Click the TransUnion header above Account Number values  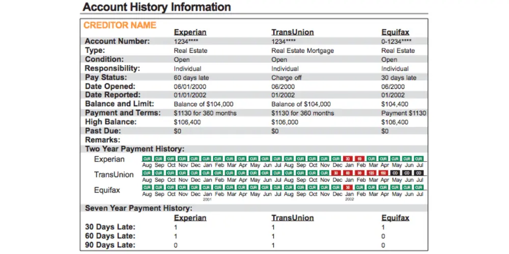(x=293, y=33)
